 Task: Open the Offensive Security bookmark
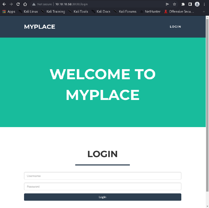182,11
